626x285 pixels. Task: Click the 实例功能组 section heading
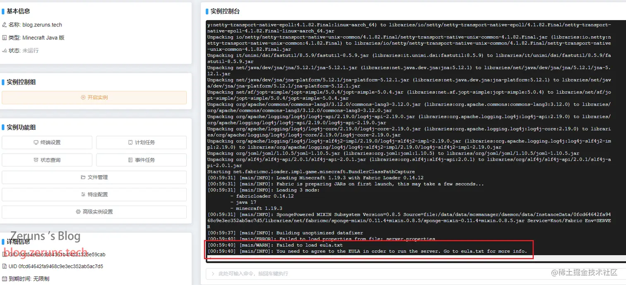[21, 127]
